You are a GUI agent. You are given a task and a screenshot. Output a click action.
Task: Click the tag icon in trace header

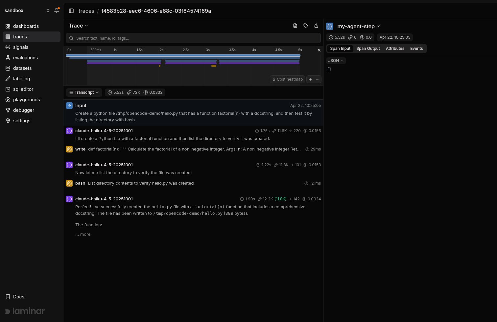[x=306, y=26]
